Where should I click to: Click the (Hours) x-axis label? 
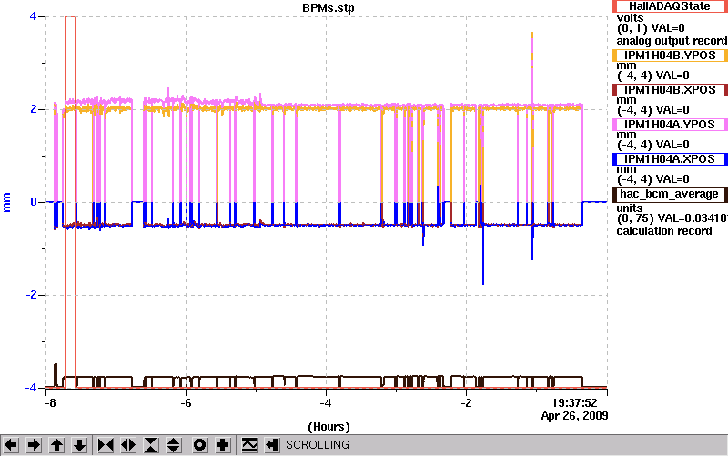pos(329,427)
